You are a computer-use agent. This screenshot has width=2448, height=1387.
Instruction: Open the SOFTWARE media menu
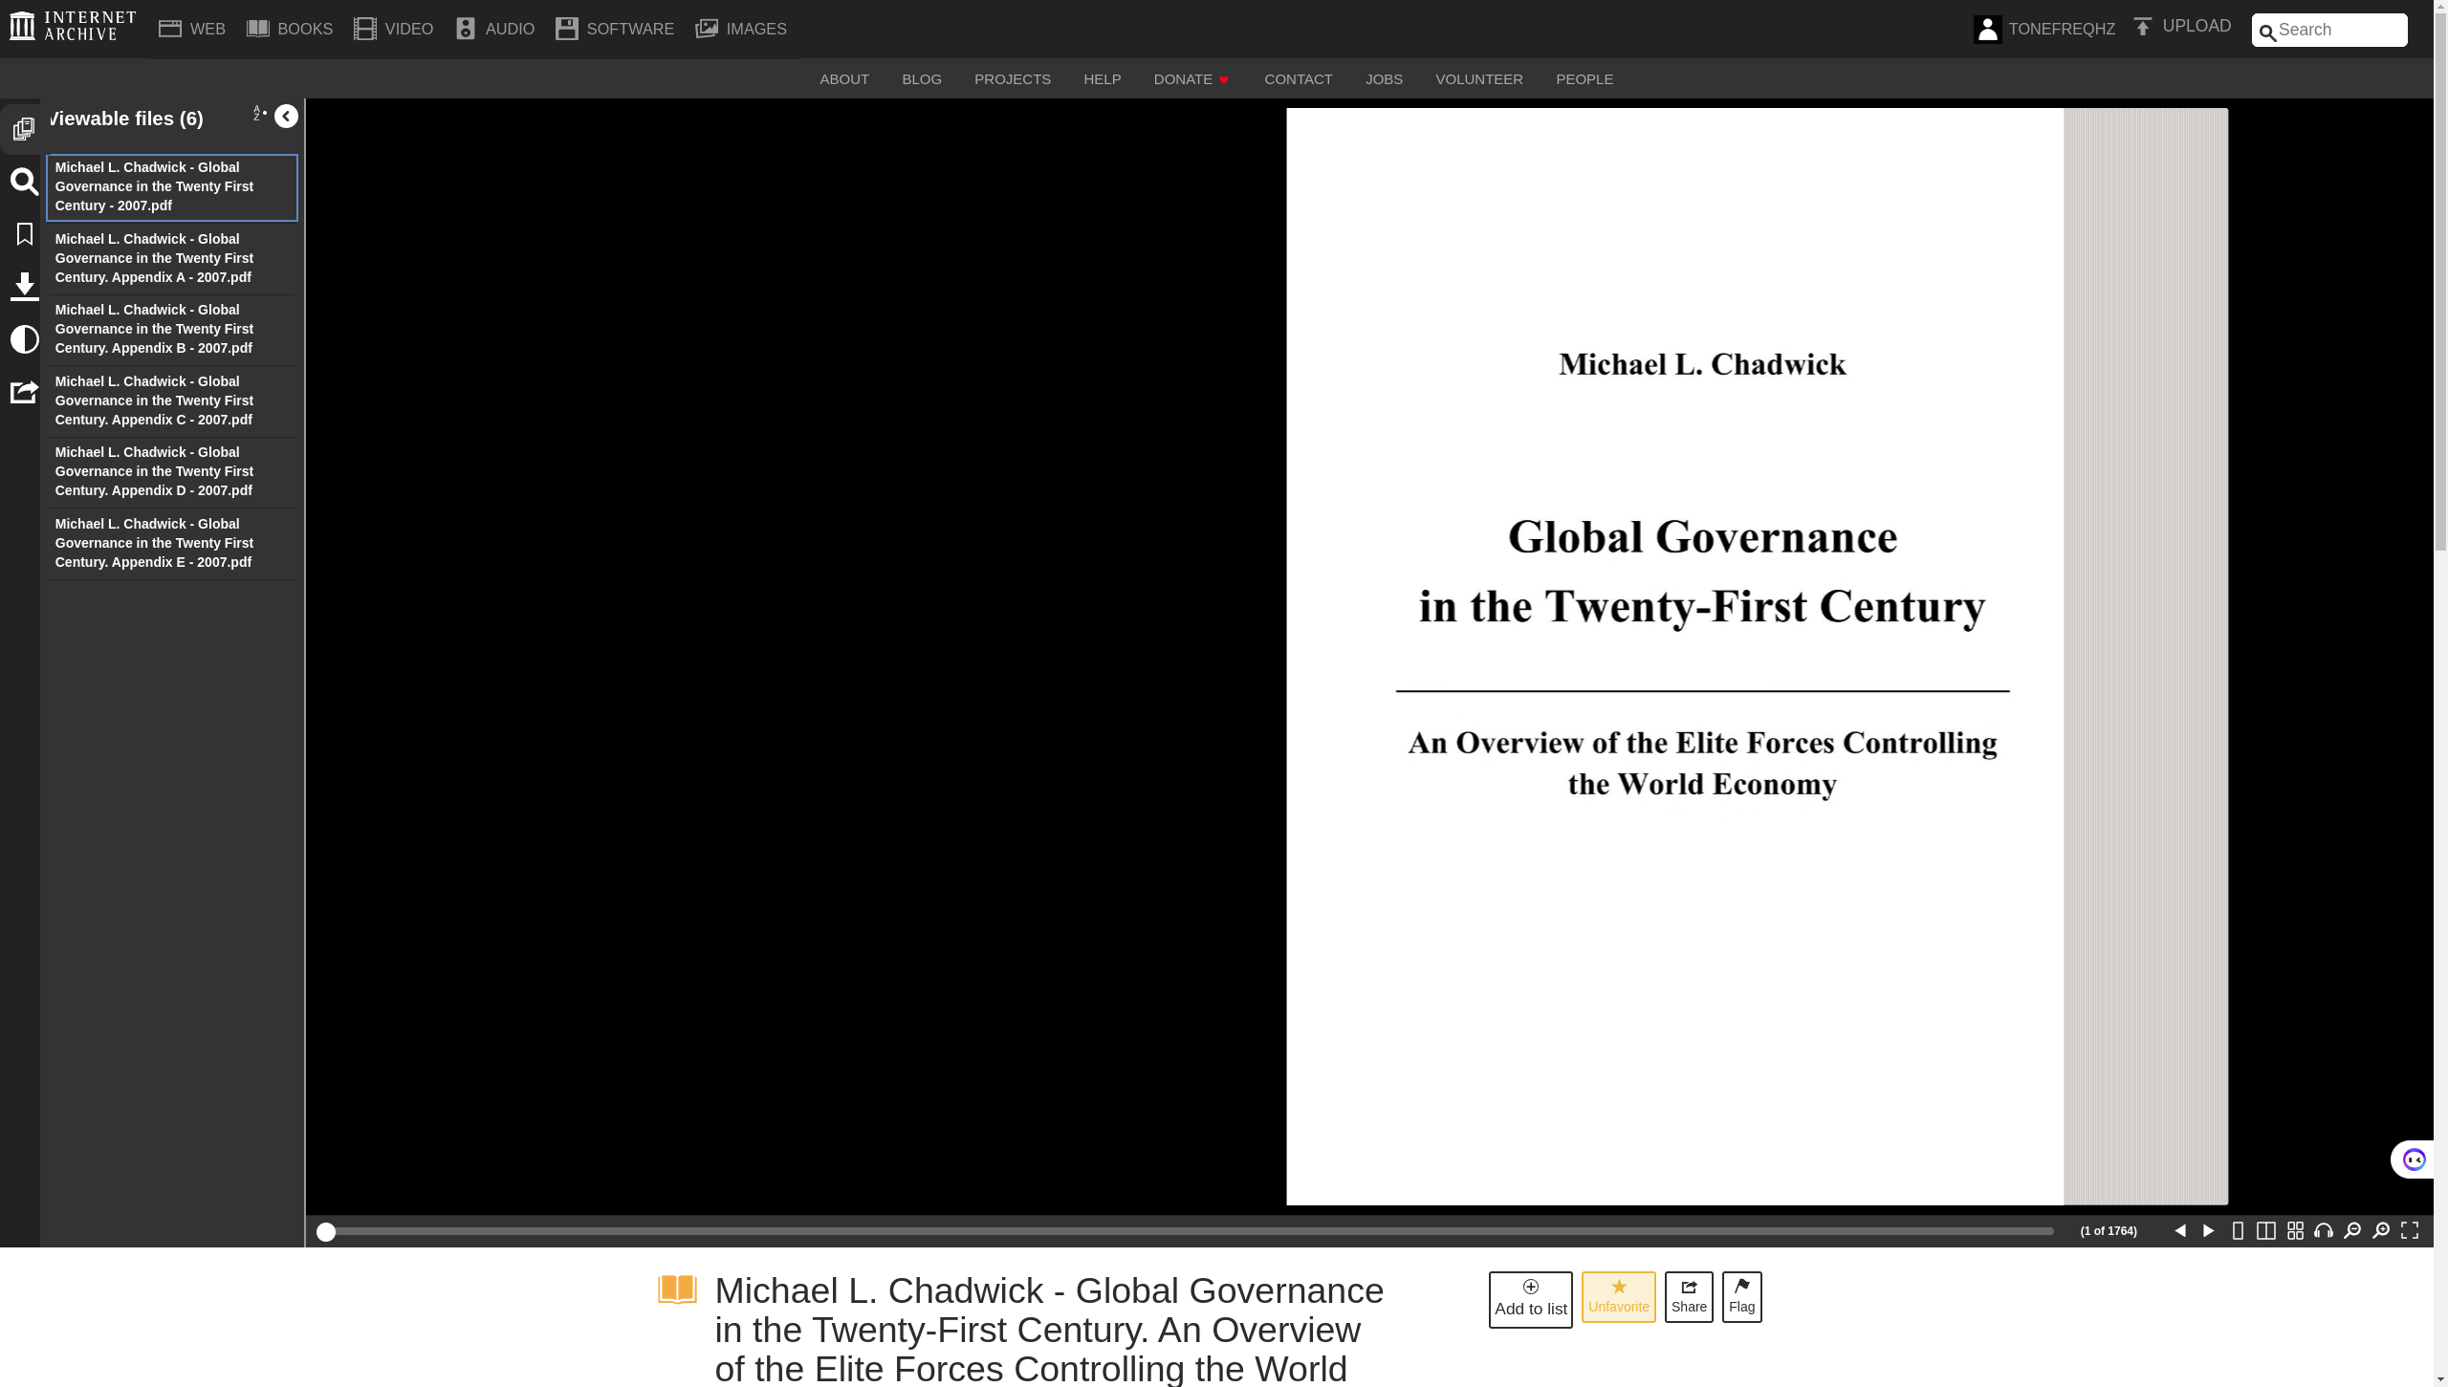point(615,29)
